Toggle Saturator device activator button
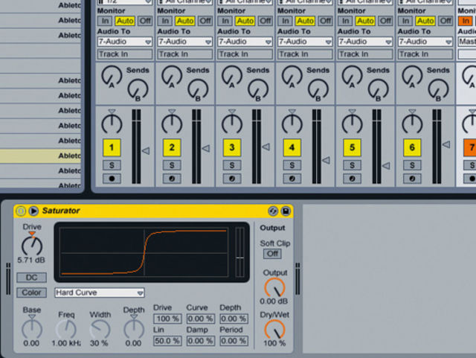The image size is (476, 358). coord(21,211)
